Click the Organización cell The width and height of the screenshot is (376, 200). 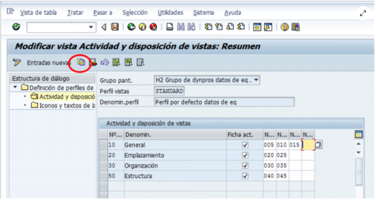[175, 166]
